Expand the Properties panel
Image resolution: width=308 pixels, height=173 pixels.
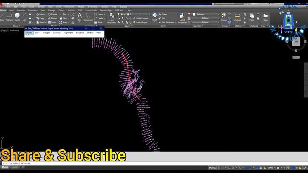[x=198, y=26]
